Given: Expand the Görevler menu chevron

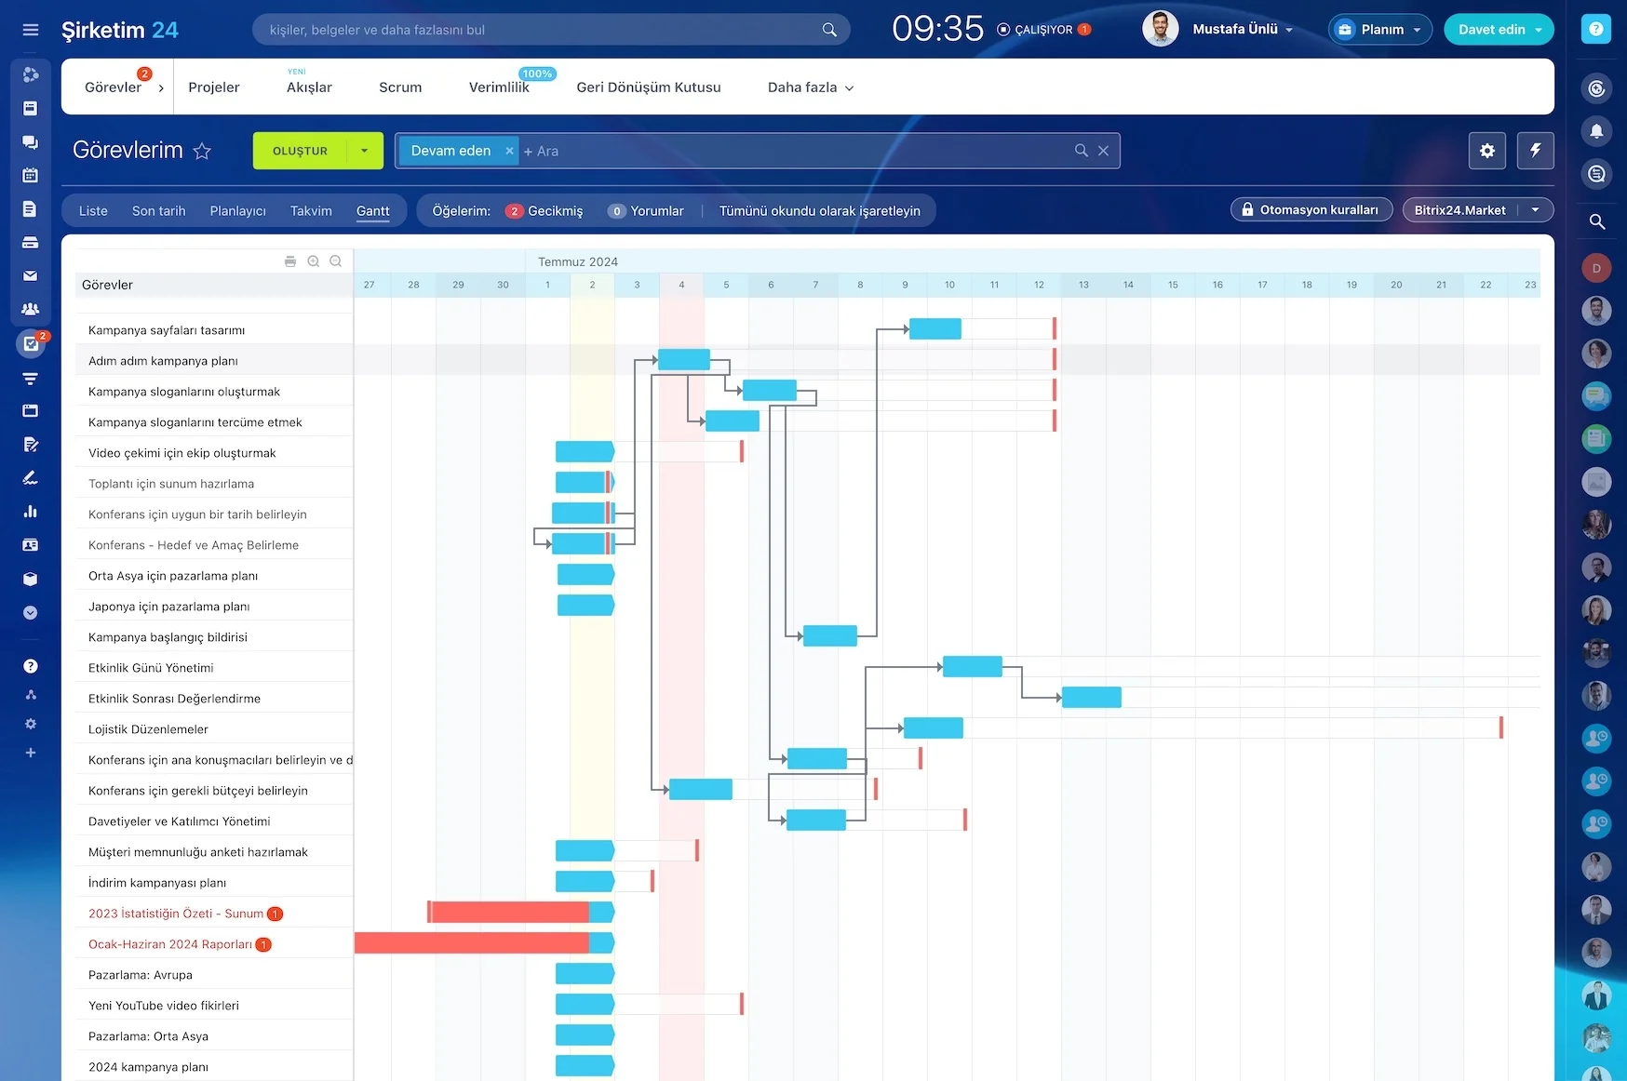Looking at the screenshot, I should point(161,88).
